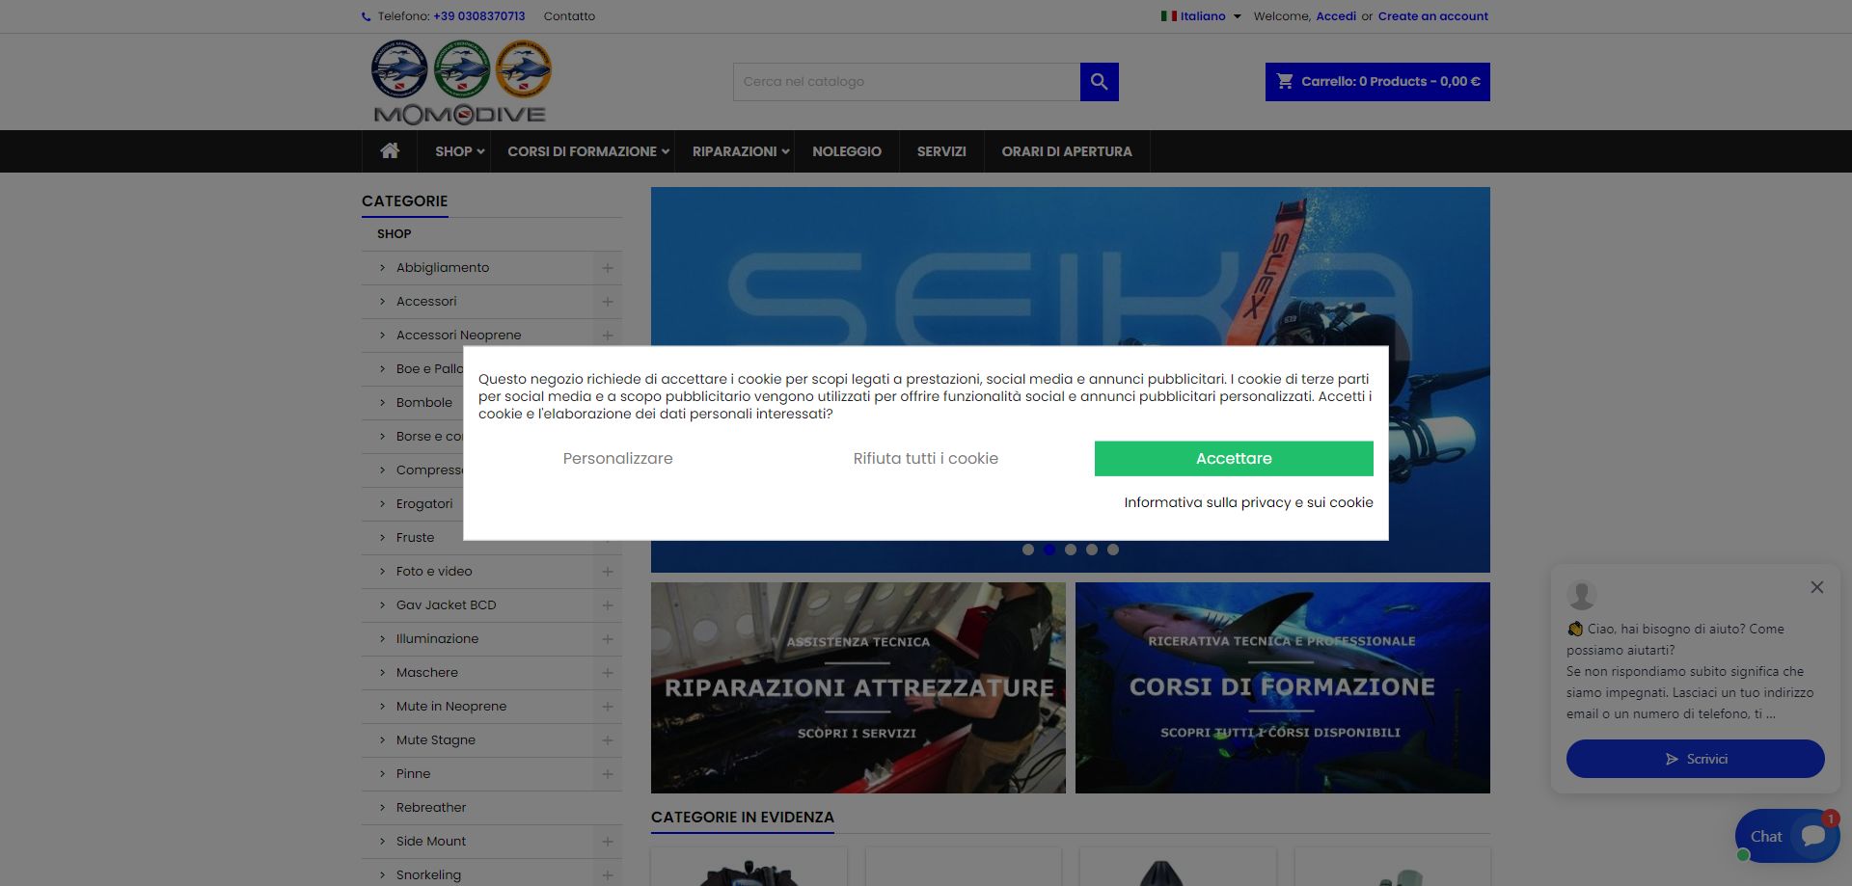This screenshot has height=886, width=1852.
Task: Open the Mute in Neoprene category link
Action: [x=451, y=707]
